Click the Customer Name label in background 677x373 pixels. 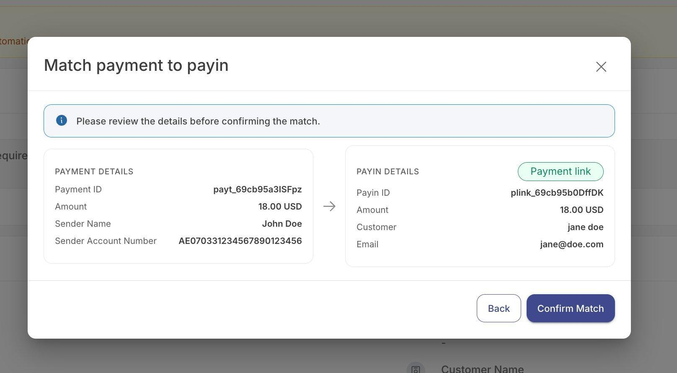(x=482, y=368)
